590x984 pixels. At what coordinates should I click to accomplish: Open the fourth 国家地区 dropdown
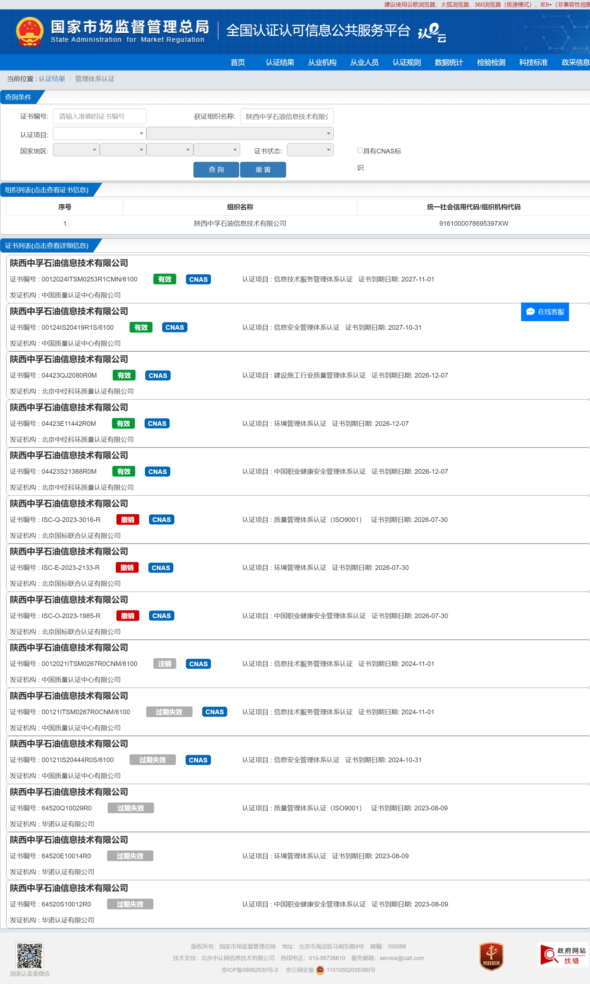[x=217, y=150]
